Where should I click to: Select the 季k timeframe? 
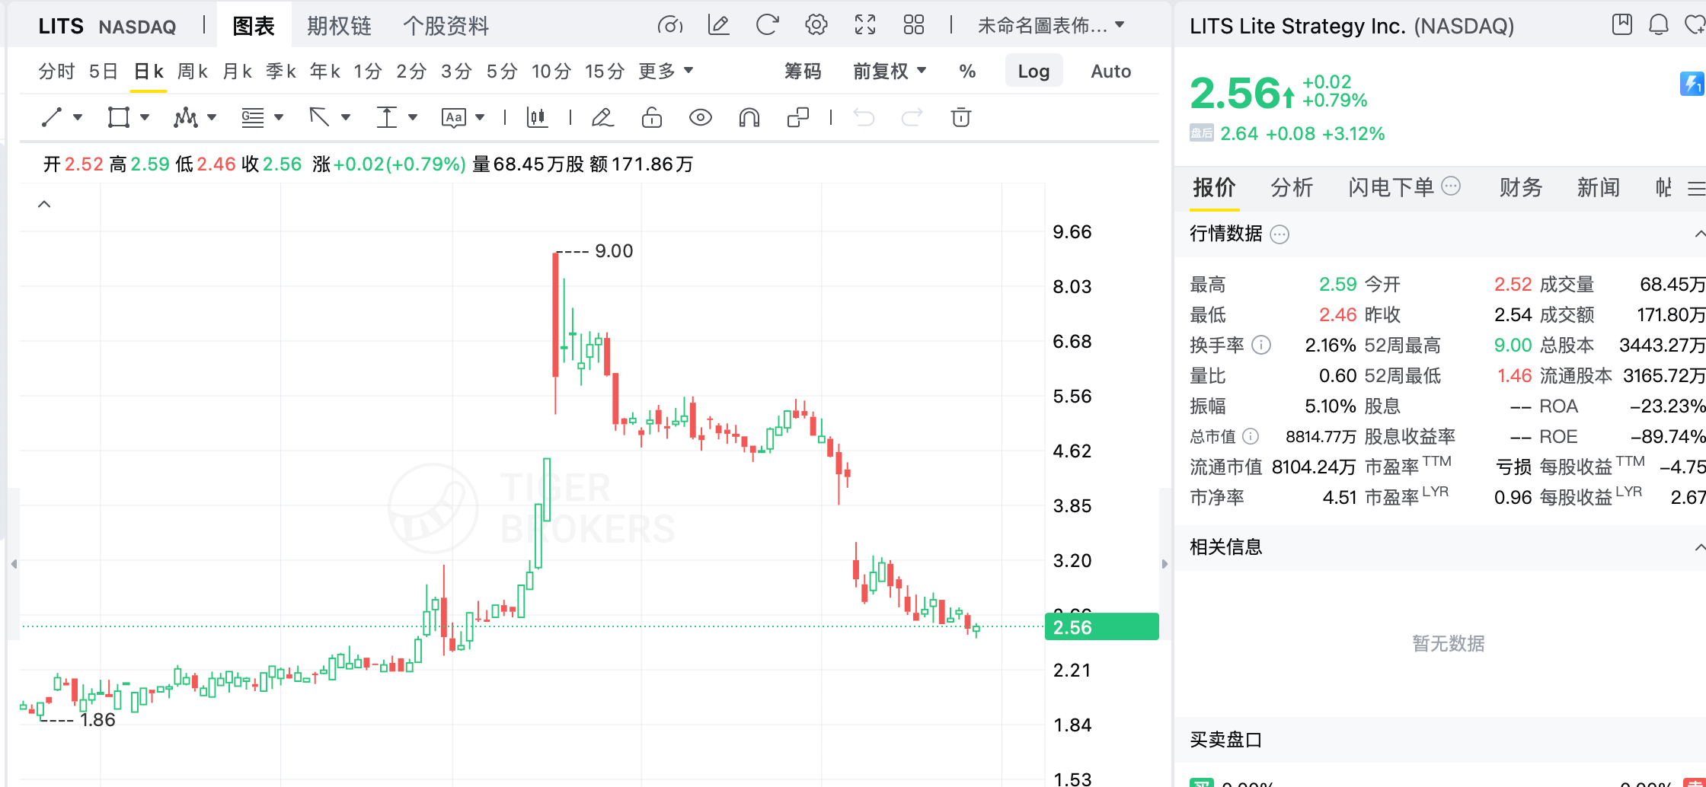(281, 72)
